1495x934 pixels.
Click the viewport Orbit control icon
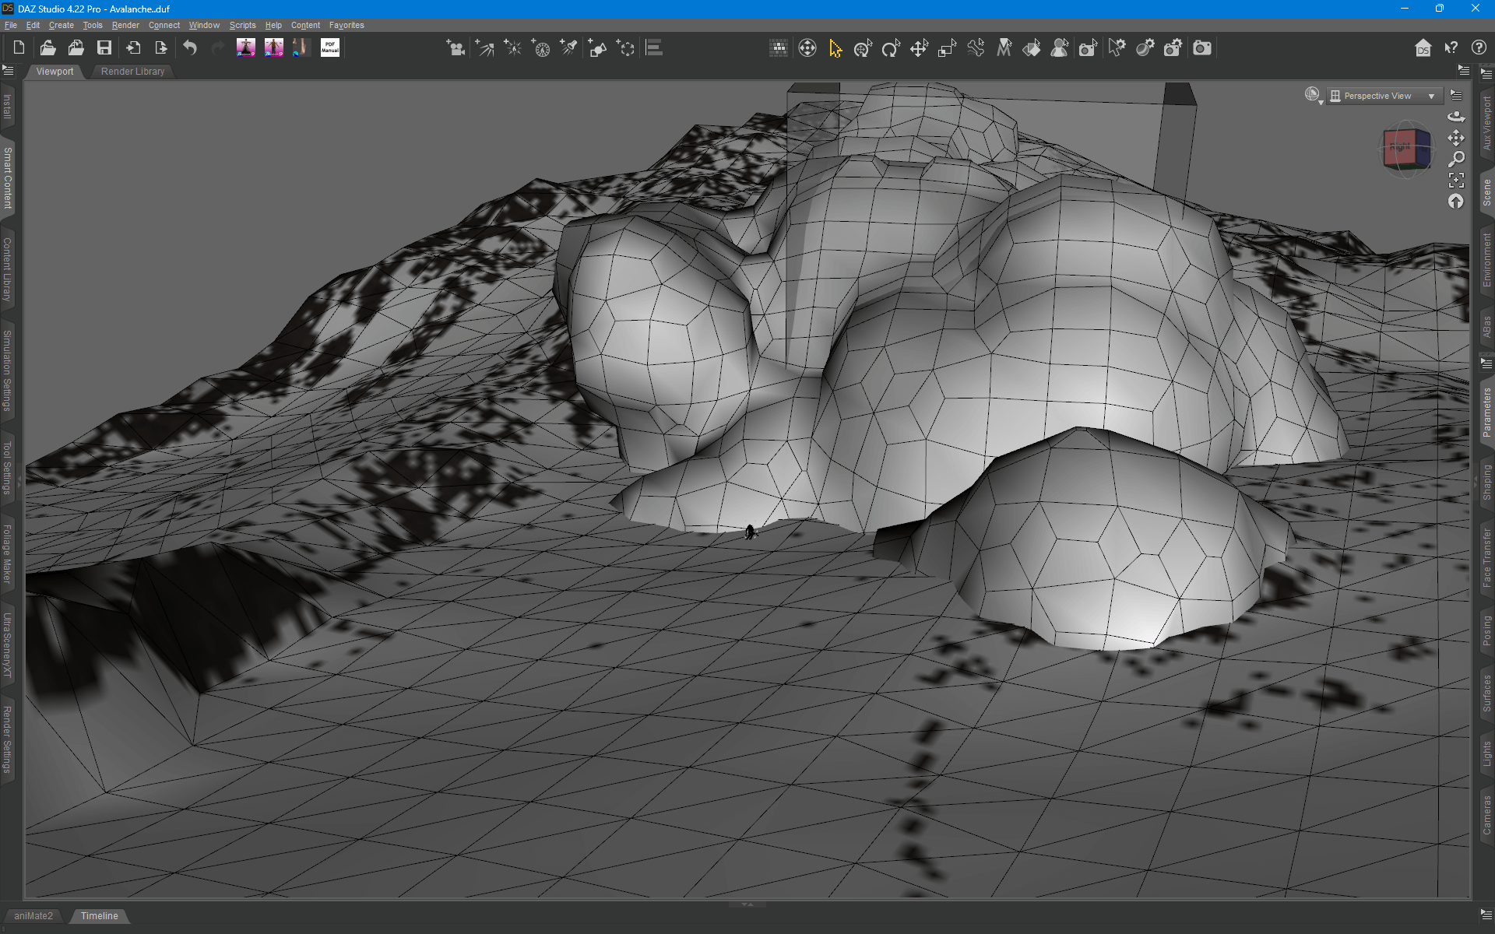pyautogui.click(x=1456, y=116)
